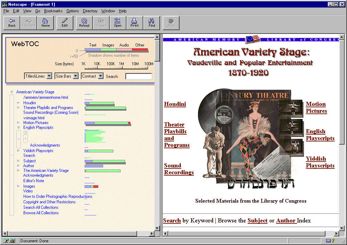The image size is (347, 245).
Task: Open the Bookmarks menu
Action: point(53,11)
